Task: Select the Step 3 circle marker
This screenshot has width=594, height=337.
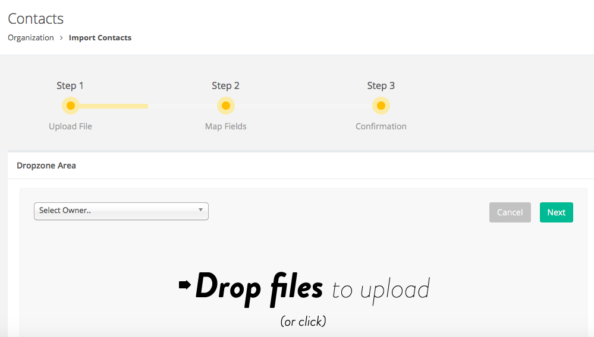Action: coord(381,106)
